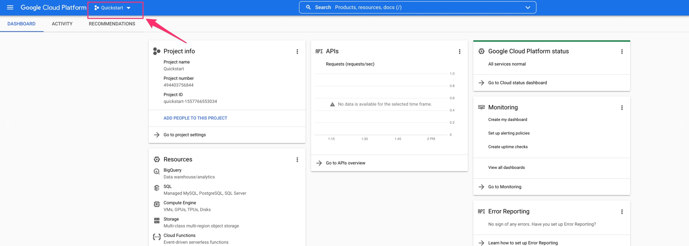Click Create uptime checks link
This screenshot has width=689, height=246.
click(508, 147)
